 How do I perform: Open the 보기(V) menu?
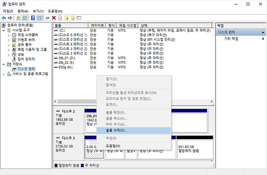click(38, 11)
